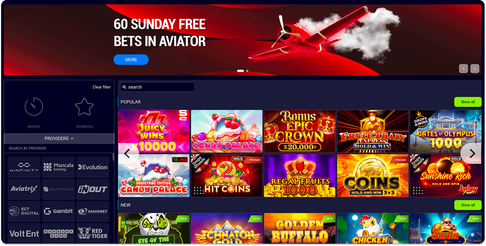Show previous popular games with left arrow
The height and width of the screenshot is (246, 486).
pos(128,154)
